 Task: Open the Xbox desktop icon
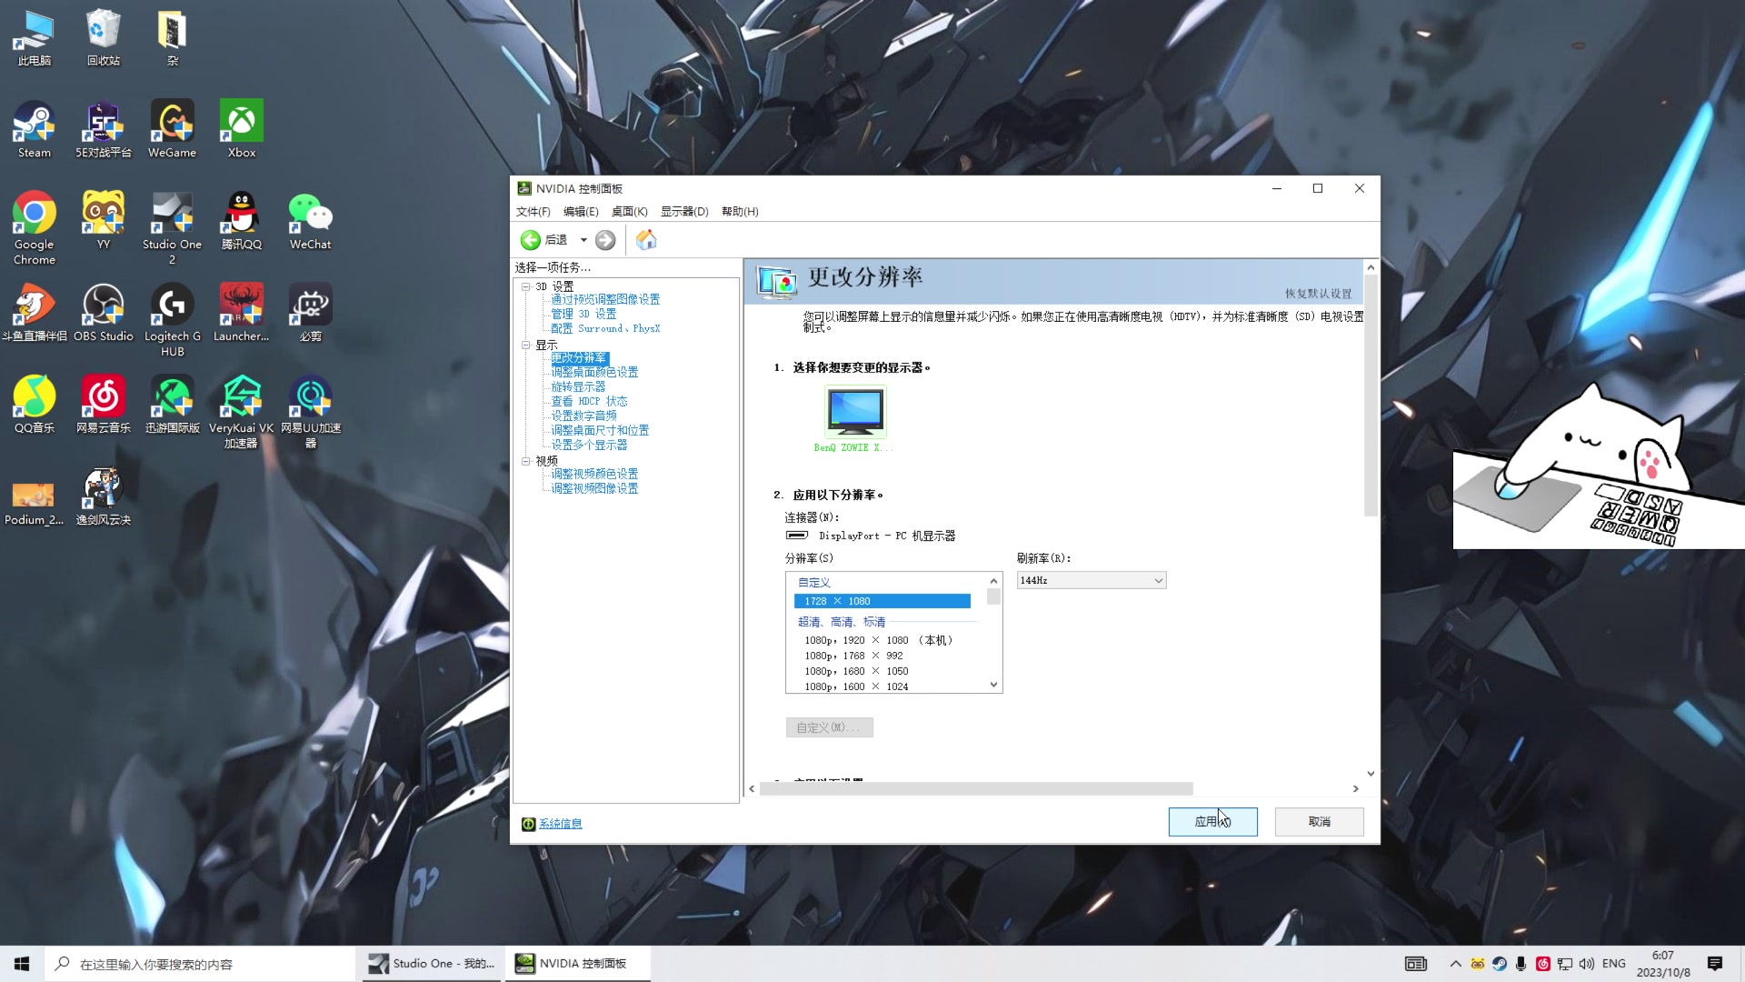point(242,129)
